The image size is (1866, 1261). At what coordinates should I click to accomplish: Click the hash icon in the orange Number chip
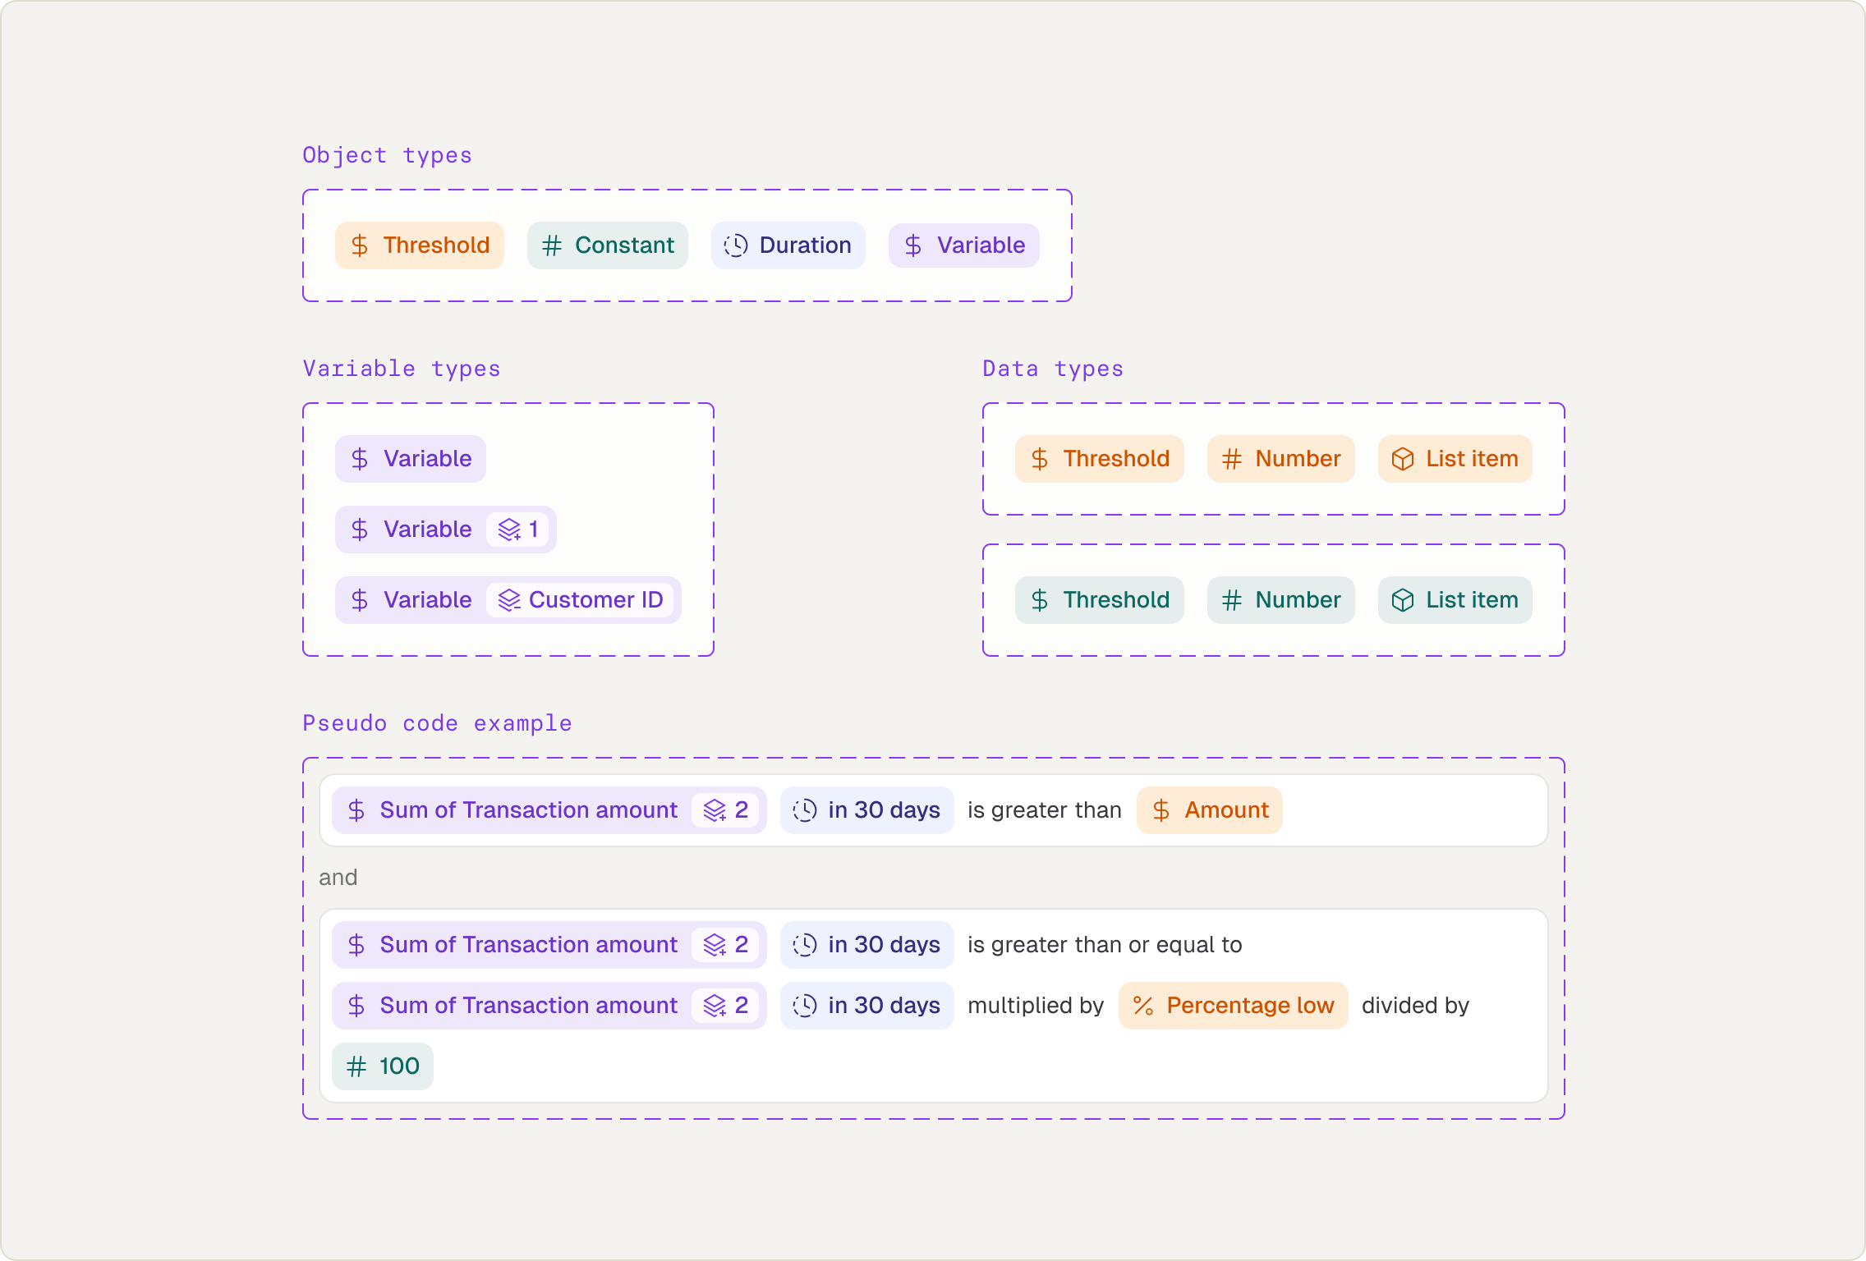coord(1232,459)
